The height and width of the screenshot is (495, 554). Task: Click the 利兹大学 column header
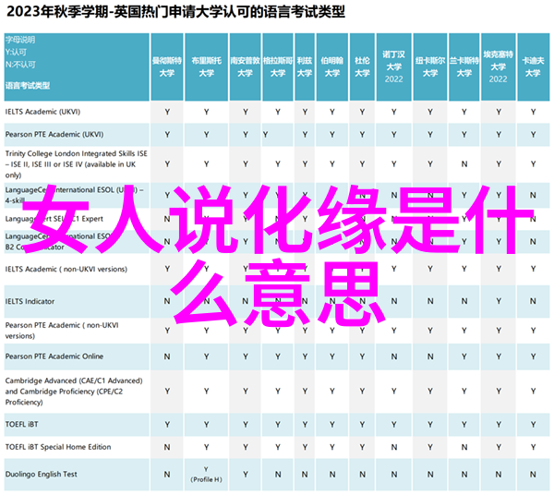point(305,66)
